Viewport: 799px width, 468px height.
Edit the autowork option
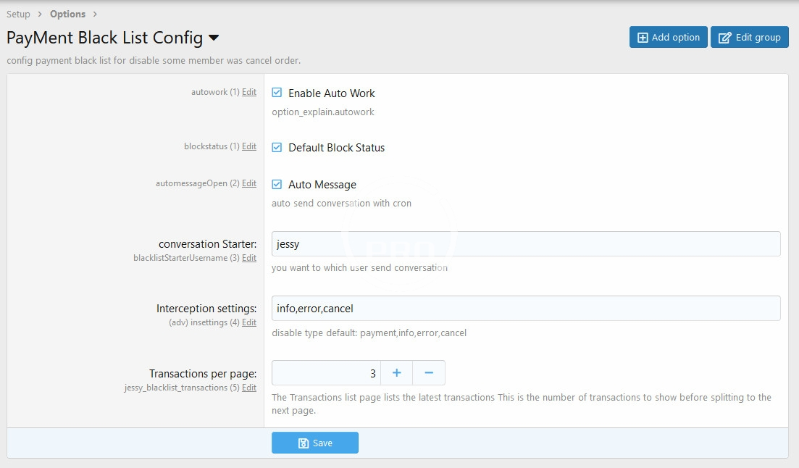click(x=249, y=92)
